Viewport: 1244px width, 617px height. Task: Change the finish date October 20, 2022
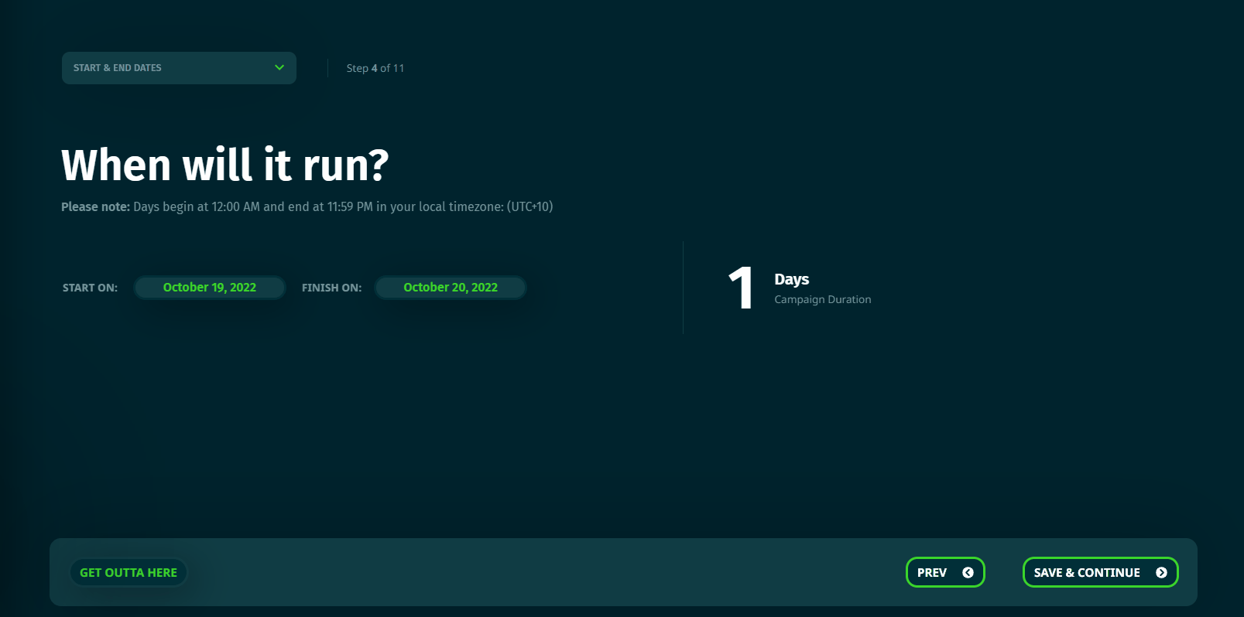pyautogui.click(x=451, y=288)
